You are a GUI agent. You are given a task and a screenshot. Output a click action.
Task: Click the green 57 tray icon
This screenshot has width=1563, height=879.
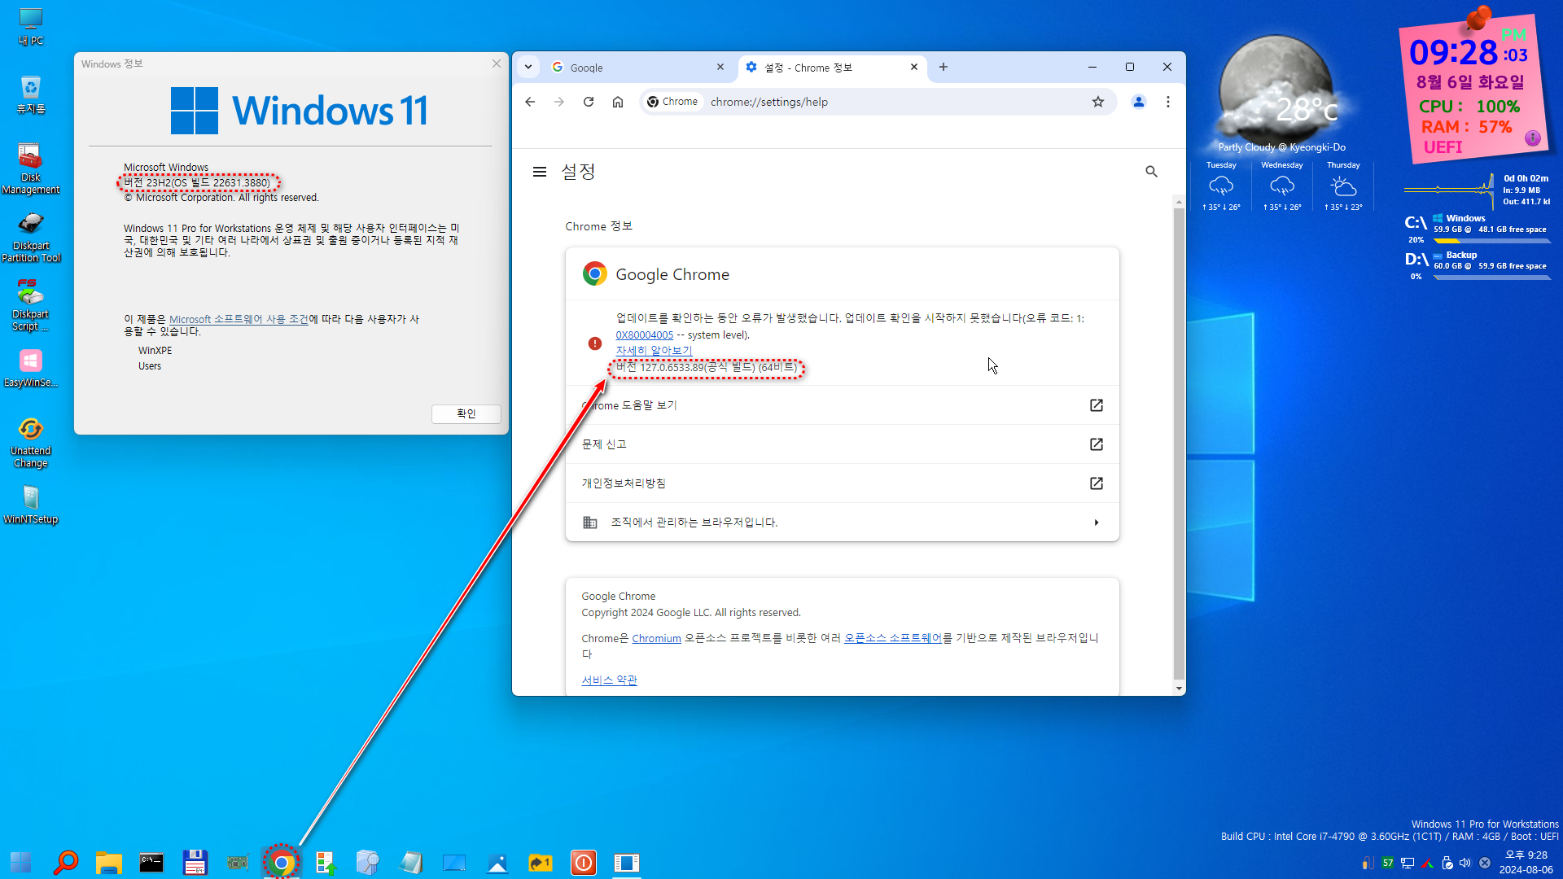pyautogui.click(x=1387, y=863)
